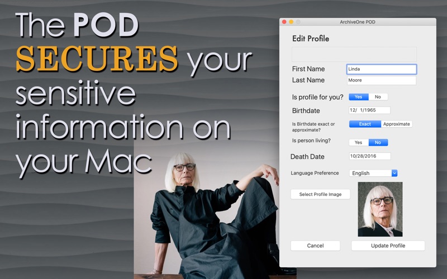Close the ArchiveOne POD window

[x=284, y=22]
